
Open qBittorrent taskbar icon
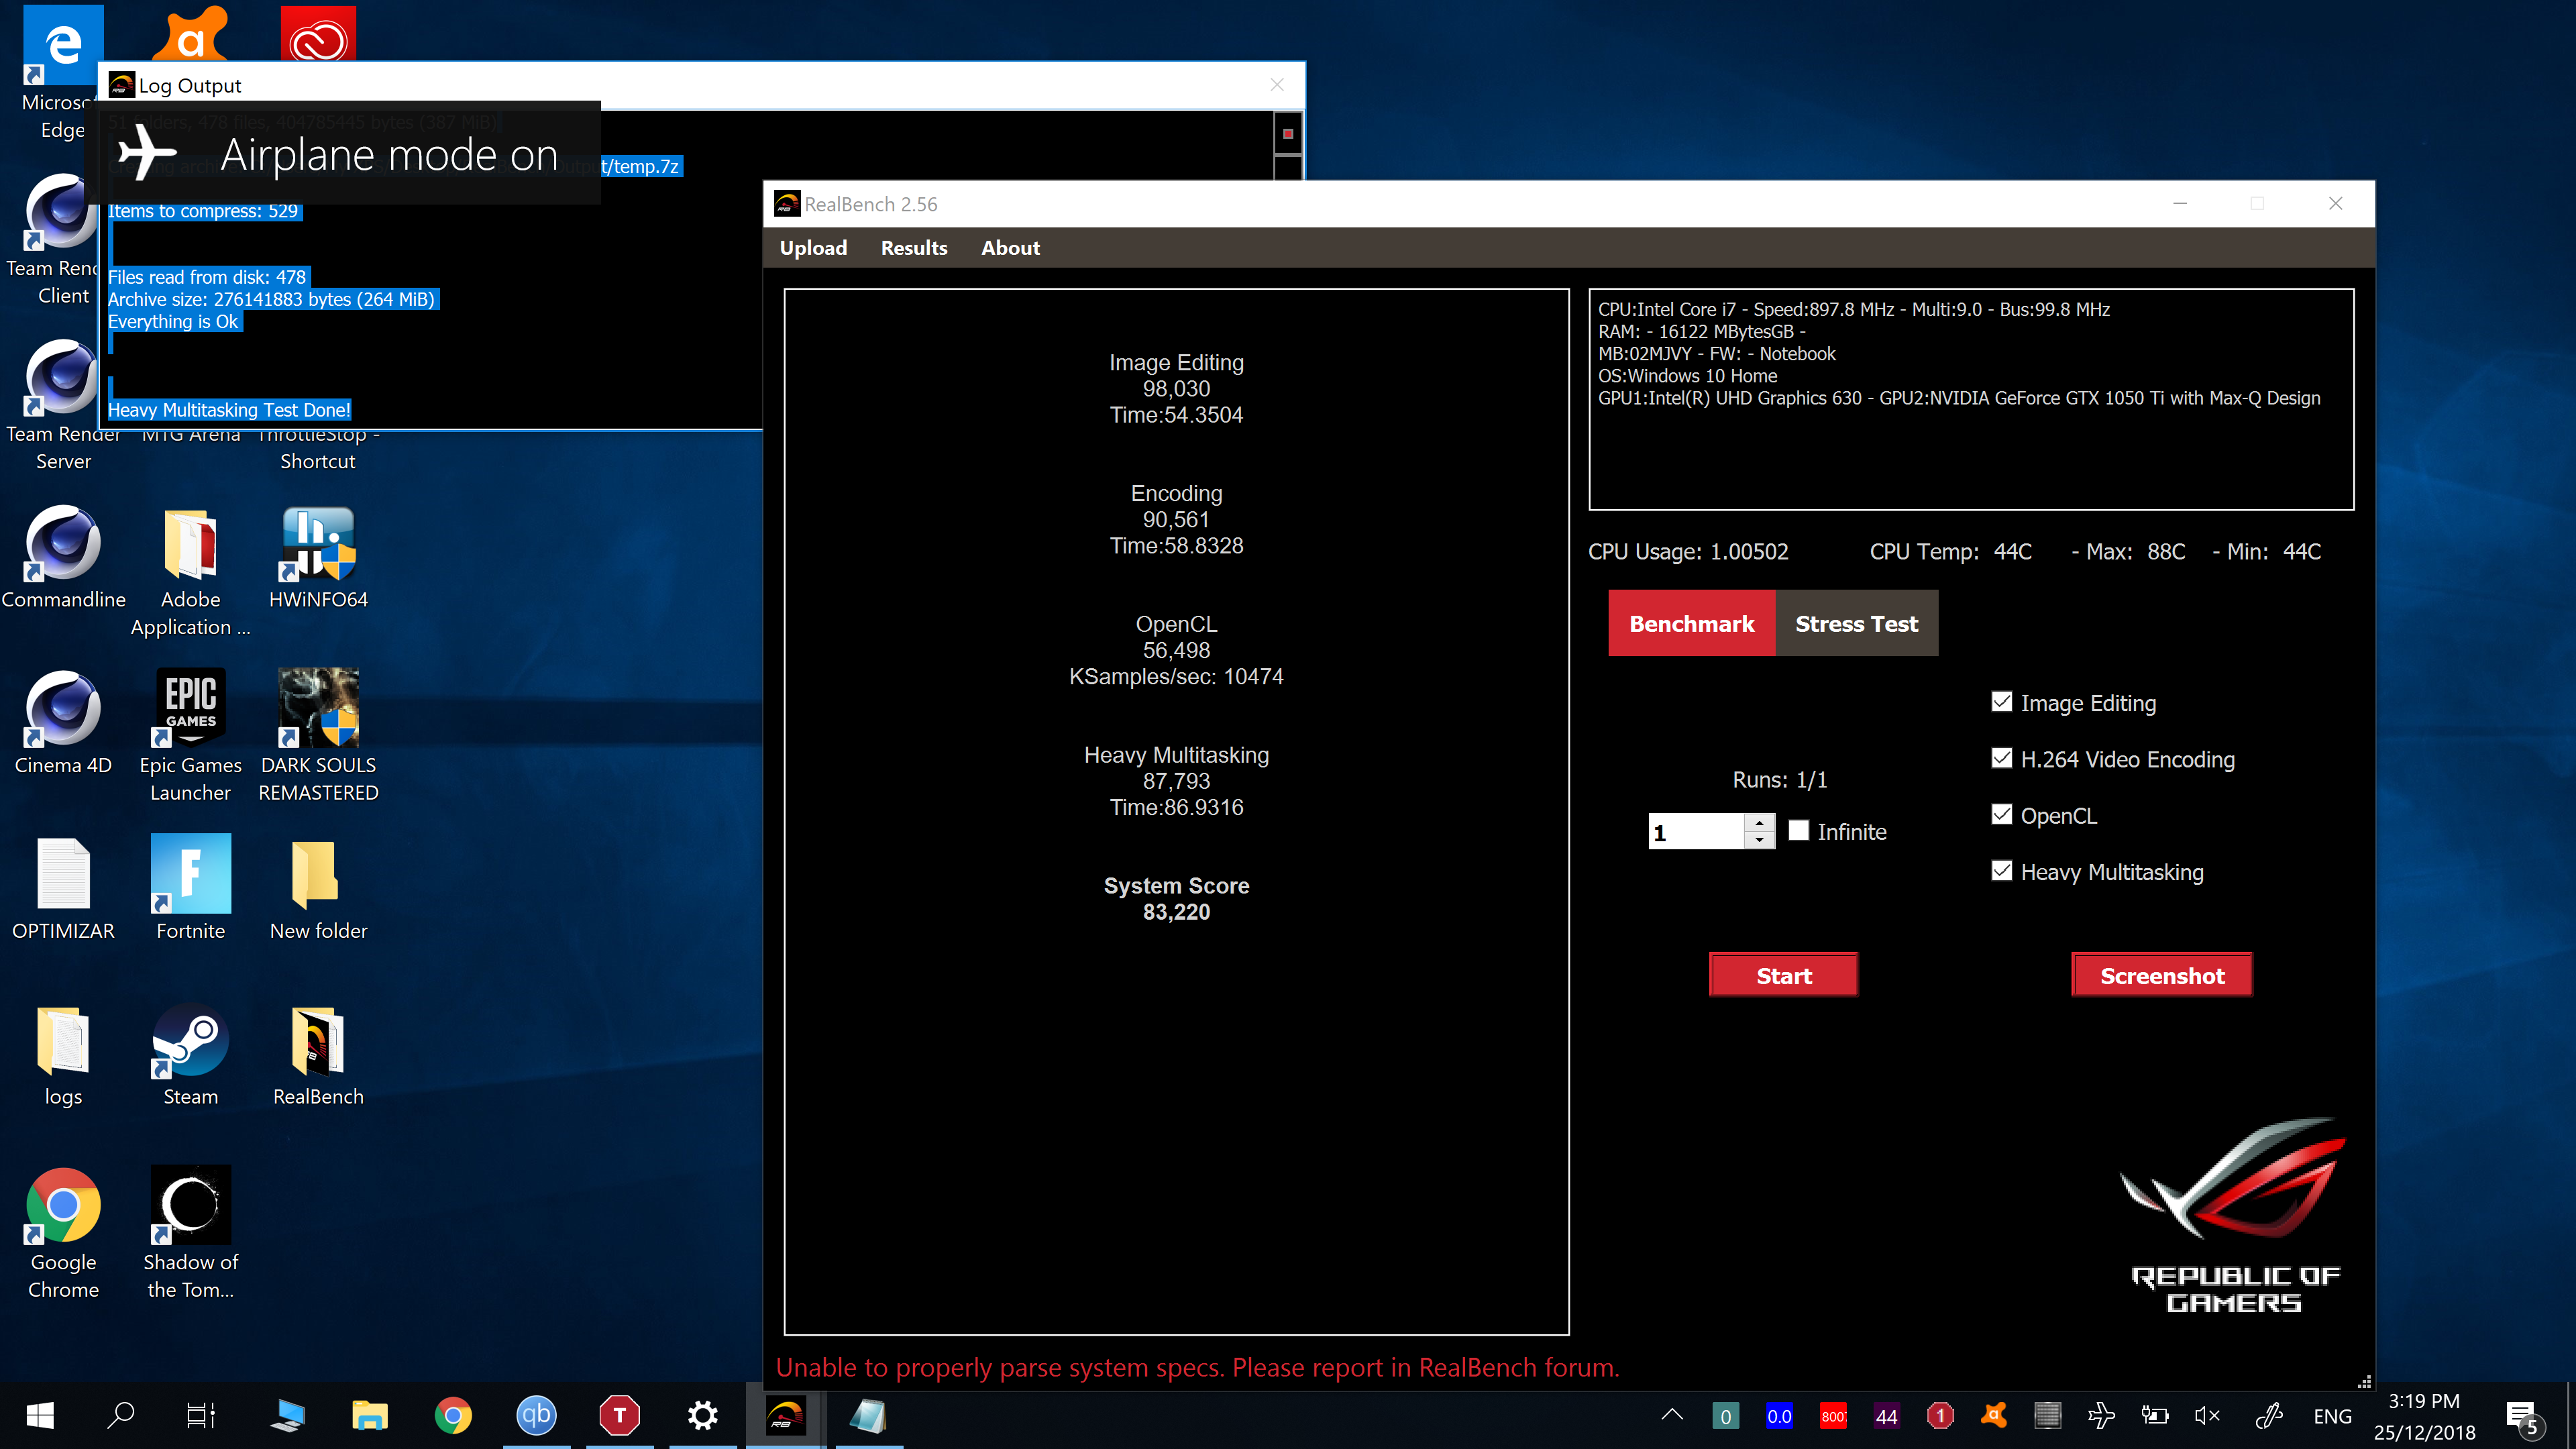[x=536, y=1415]
